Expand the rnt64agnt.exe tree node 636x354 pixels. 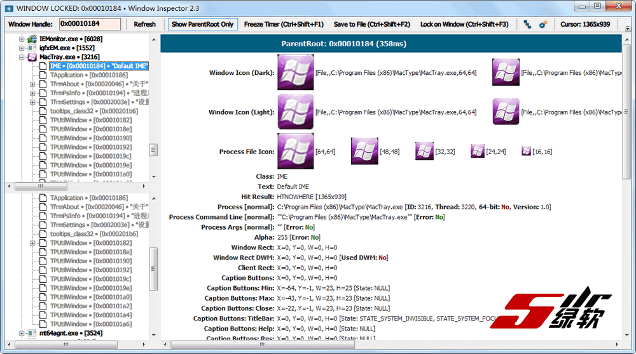coord(22,333)
